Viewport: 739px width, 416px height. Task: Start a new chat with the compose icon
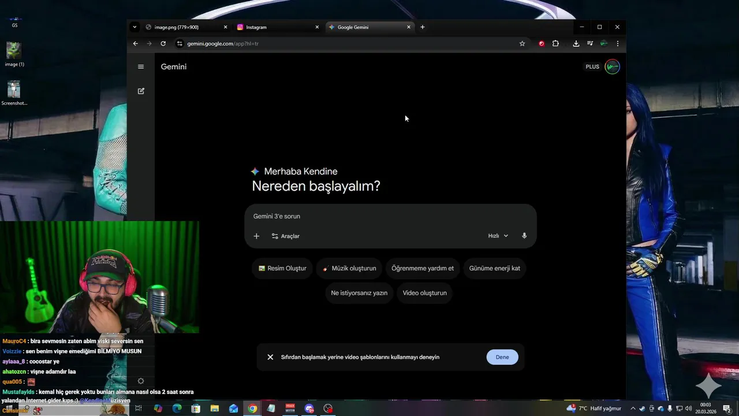(x=141, y=91)
